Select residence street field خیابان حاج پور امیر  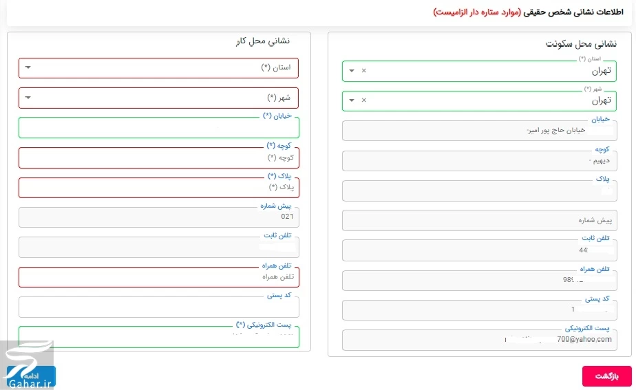480,131
